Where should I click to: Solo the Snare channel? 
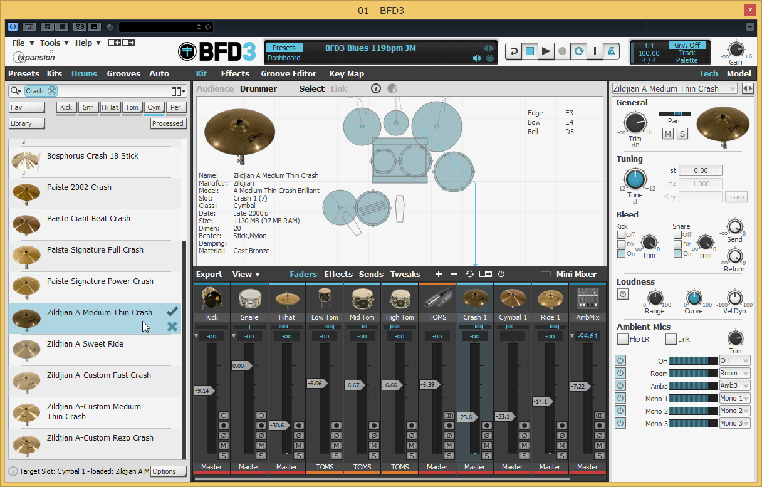click(261, 455)
